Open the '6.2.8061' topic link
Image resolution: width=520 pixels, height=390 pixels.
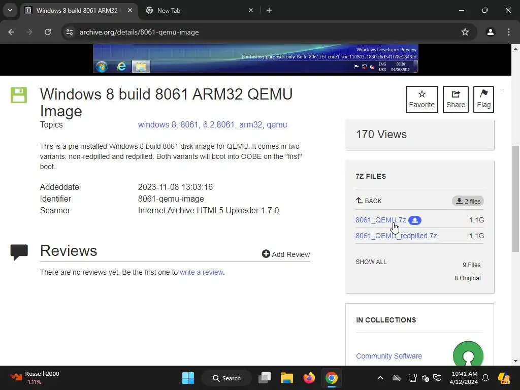(218, 125)
